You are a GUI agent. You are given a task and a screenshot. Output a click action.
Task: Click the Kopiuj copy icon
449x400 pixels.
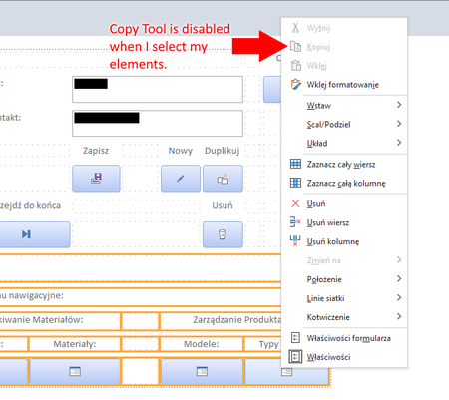pyautogui.click(x=295, y=47)
